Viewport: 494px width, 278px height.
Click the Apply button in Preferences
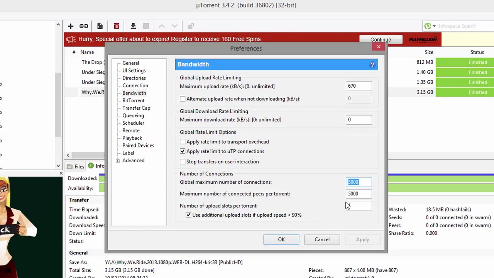coord(362,239)
